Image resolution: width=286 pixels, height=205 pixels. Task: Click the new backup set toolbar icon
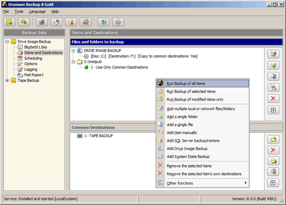[9, 22]
